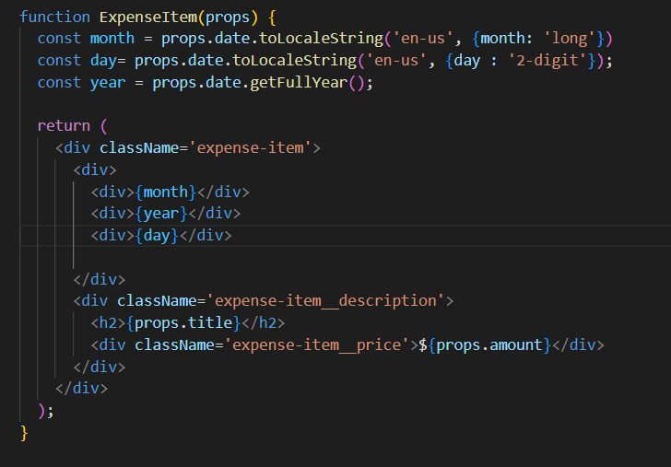Click props.amount expression
The height and width of the screenshot is (467, 671).
tap(489, 344)
